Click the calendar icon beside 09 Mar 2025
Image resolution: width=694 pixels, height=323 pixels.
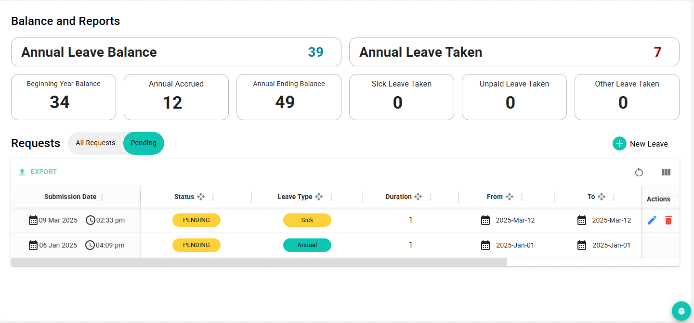(x=33, y=220)
